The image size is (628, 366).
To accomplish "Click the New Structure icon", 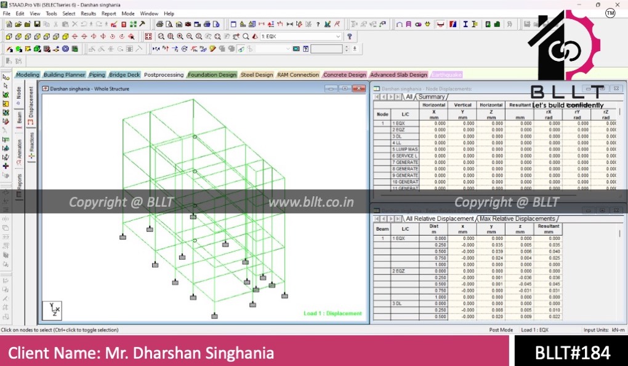I will tap(9, 24).
